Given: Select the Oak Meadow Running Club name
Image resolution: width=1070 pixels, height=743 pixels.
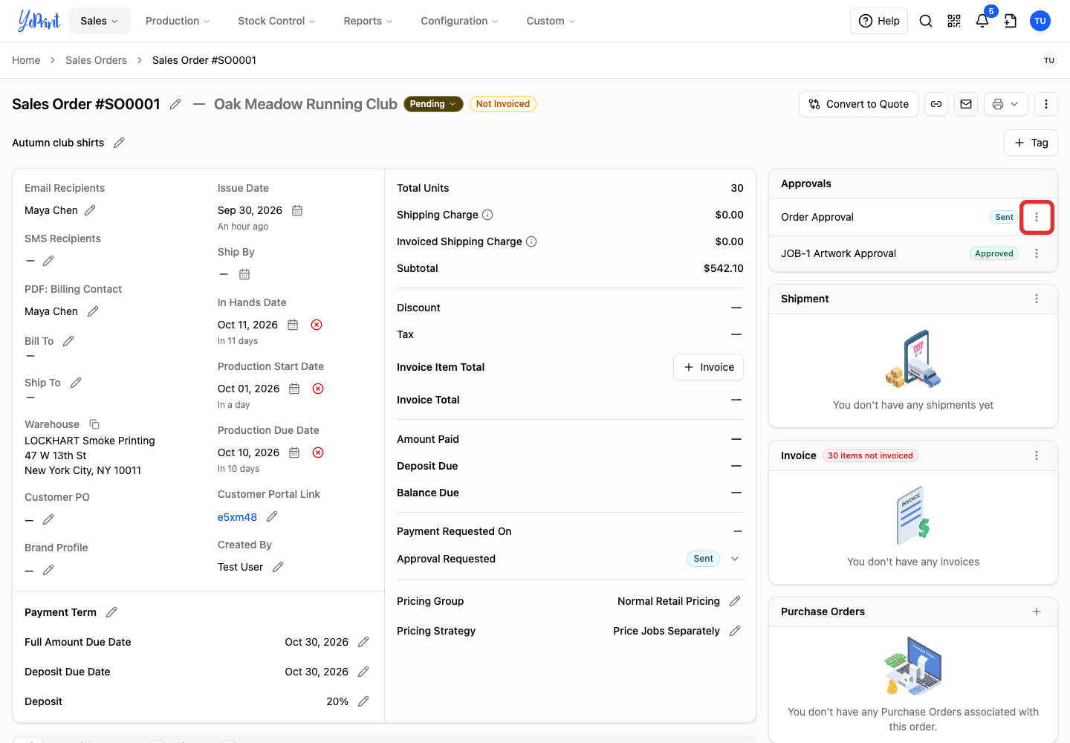Looking at the screenshot, I should 305,104.
